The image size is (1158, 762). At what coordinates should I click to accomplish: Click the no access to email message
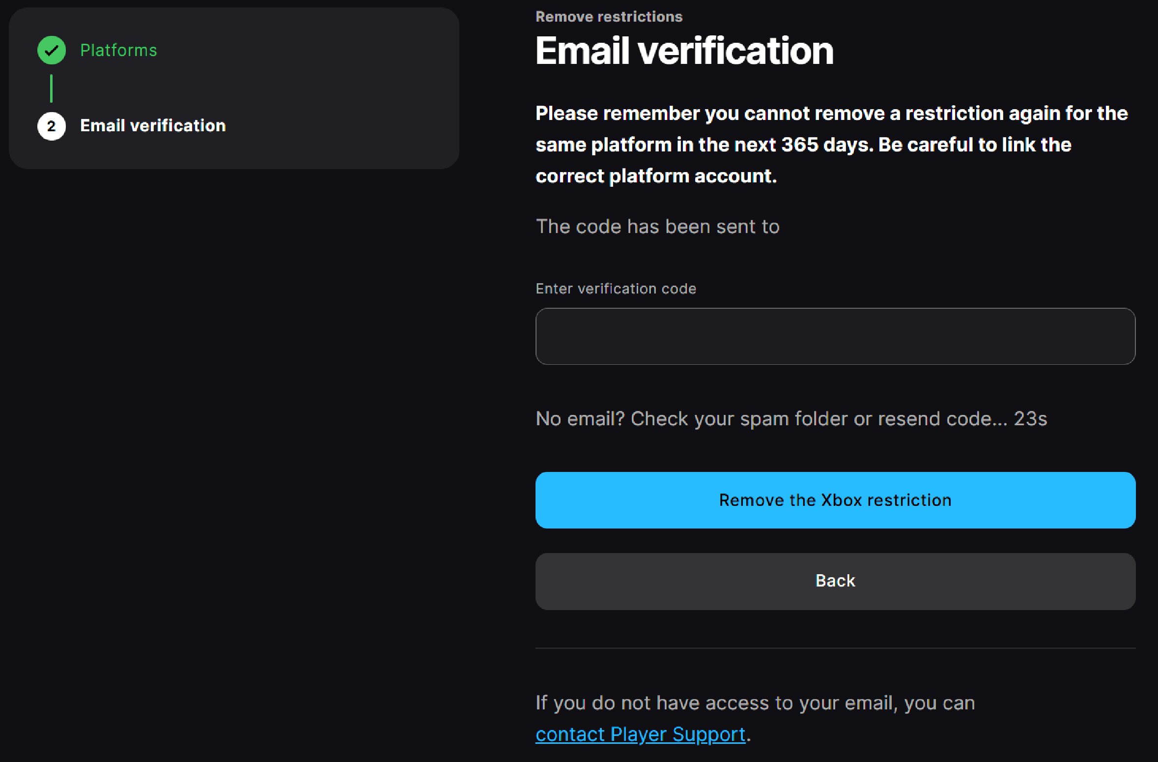point(755,703)
